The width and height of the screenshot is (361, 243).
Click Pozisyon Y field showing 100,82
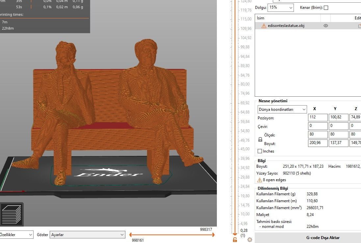point(338,117)
